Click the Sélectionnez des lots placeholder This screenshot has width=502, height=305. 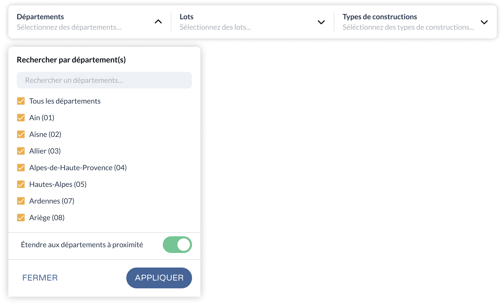(215, 27)
